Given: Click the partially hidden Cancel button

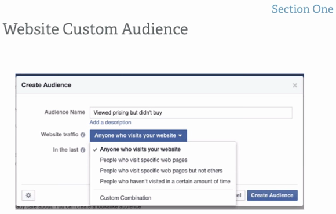Looking at the screenshot, I should (240, 195).
